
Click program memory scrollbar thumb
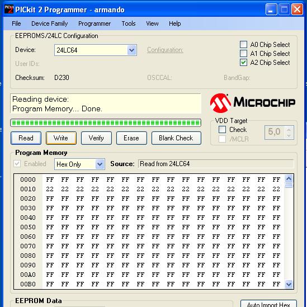(x=289, y=186)
